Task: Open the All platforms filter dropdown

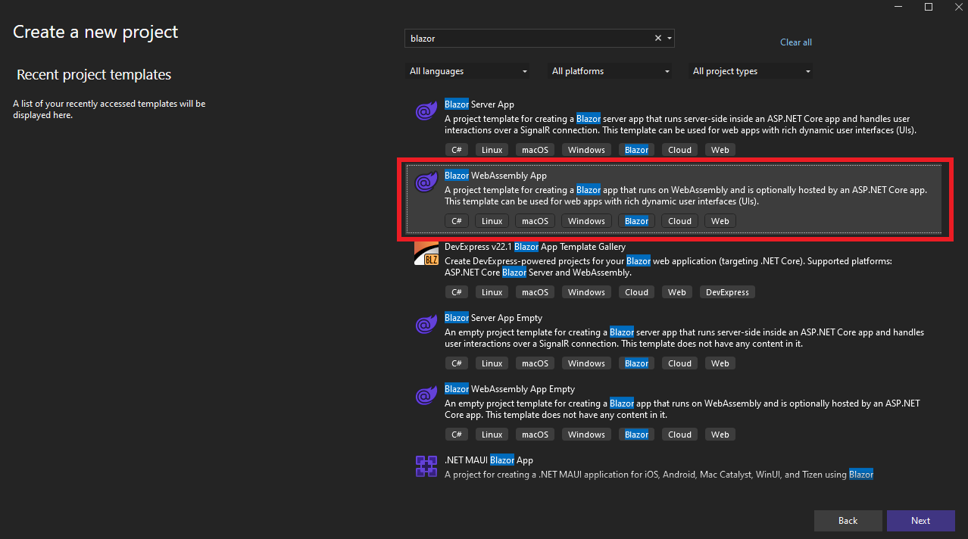Action: pyautogui.click(x=610, y=71)
